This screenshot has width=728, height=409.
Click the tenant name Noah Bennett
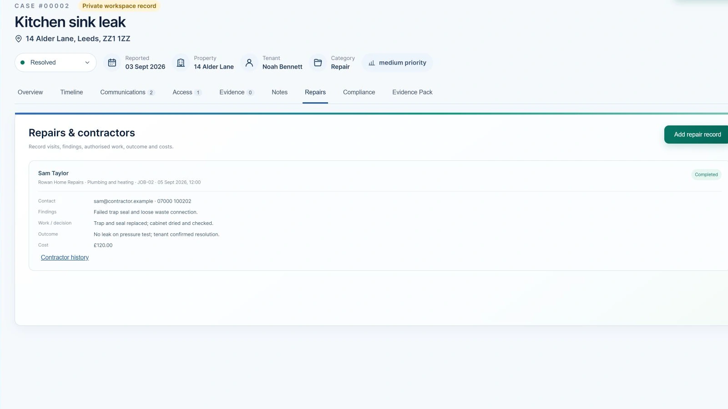tap(282, 67)
